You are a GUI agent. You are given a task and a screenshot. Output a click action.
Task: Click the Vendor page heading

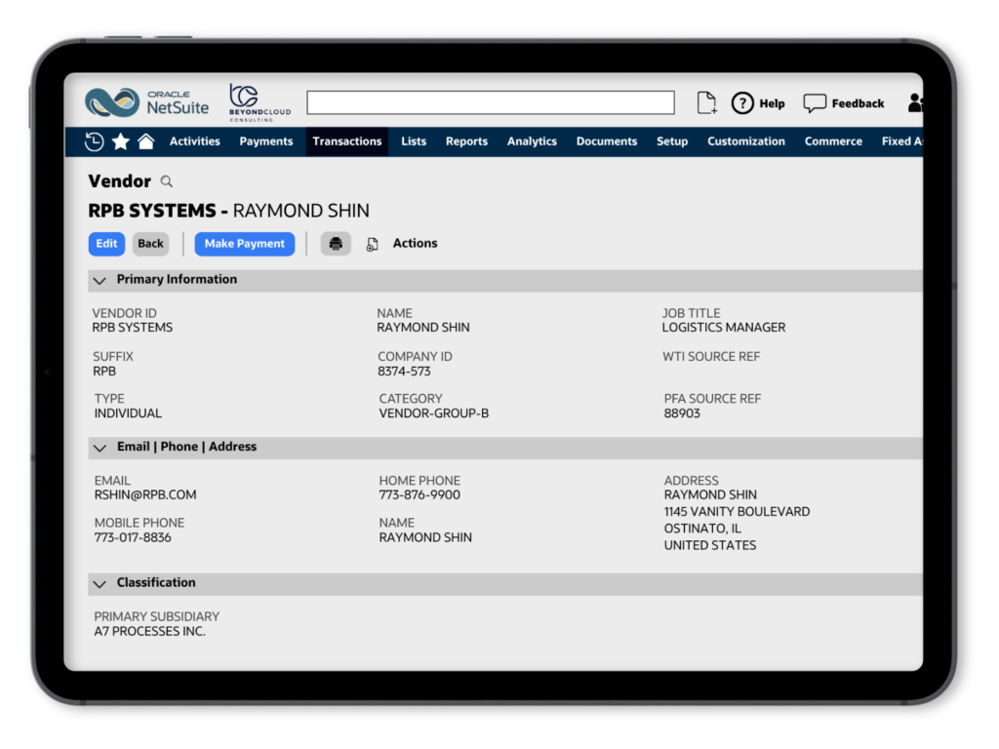120,181
